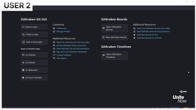
Task: Start a hosted repo on Bitbucket
Action: click(x=34, y=70)
